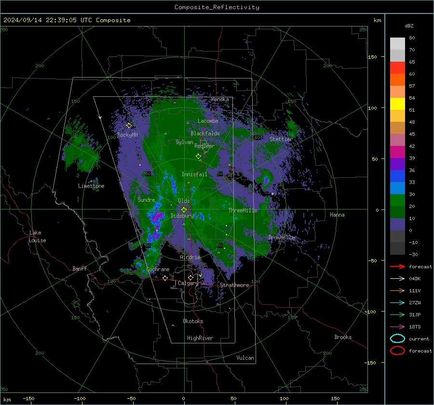
Task: Click the yellow diamond marker at Olds
Action: coord(184,210)
